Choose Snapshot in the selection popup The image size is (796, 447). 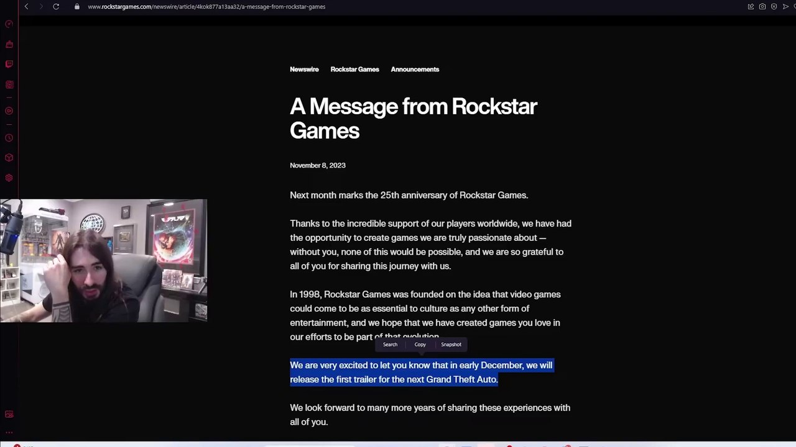(x=451, y=345)
